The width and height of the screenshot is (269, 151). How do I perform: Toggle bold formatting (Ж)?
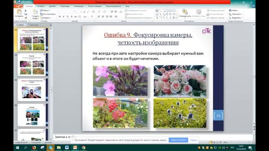60,17
